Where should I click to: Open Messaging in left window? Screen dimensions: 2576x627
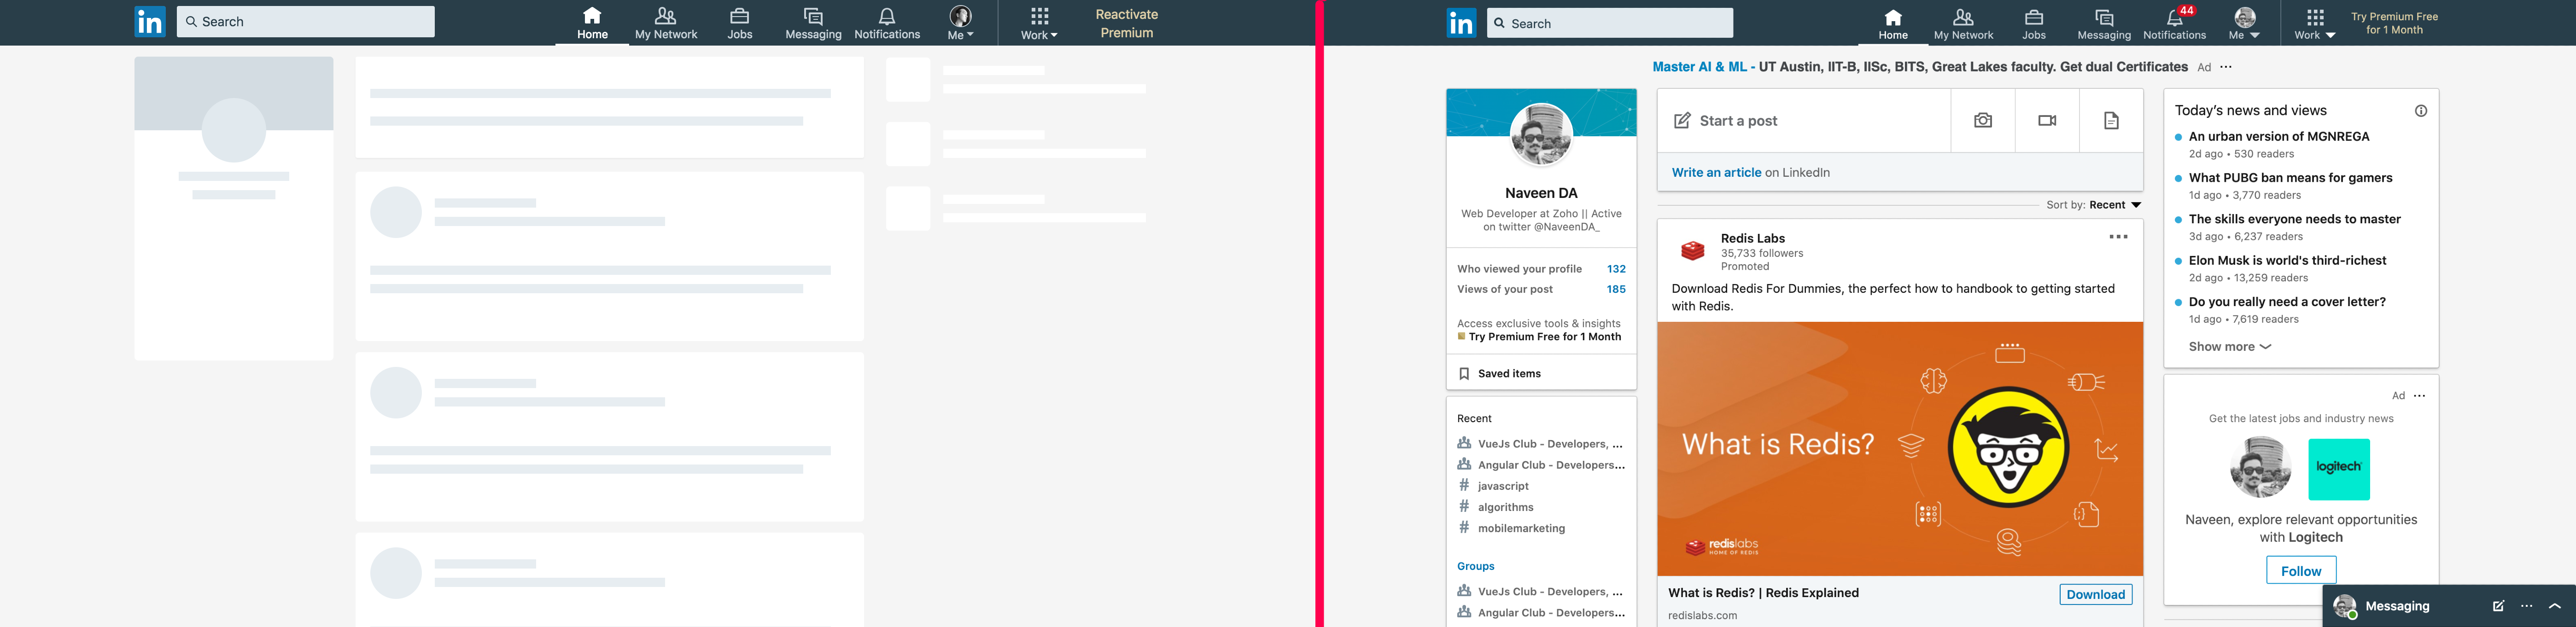coord(813,23)
